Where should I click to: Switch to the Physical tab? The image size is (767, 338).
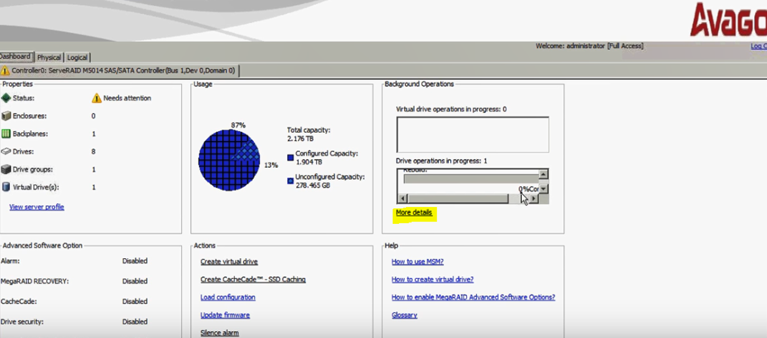pos(49,57)
